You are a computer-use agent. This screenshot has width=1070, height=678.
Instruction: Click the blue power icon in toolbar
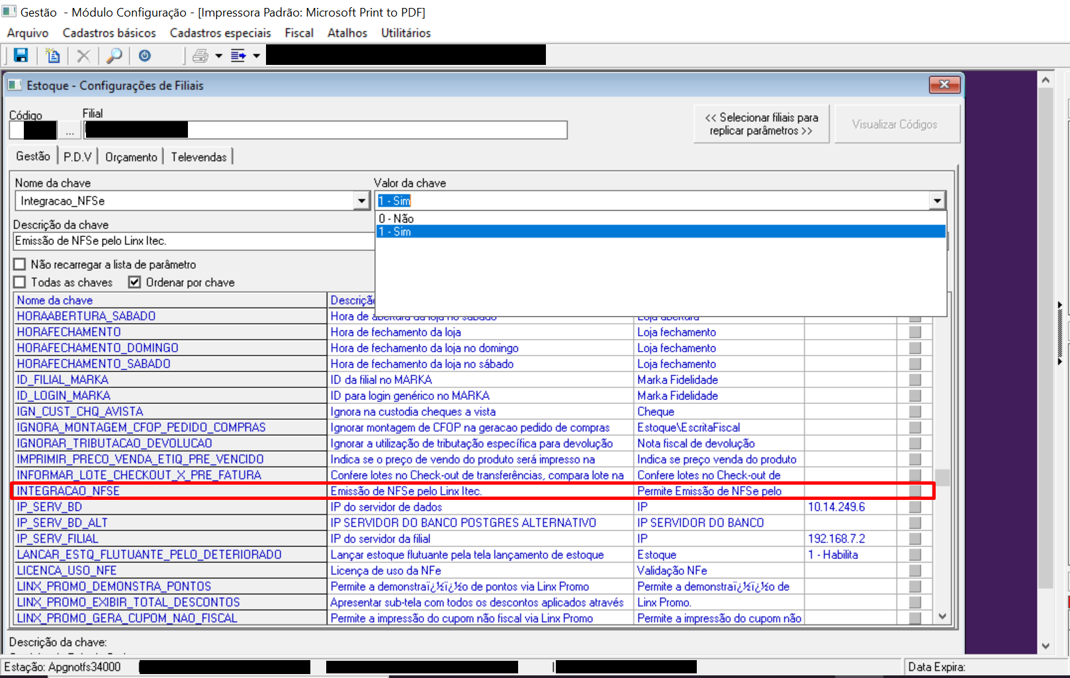pos(145,56)
